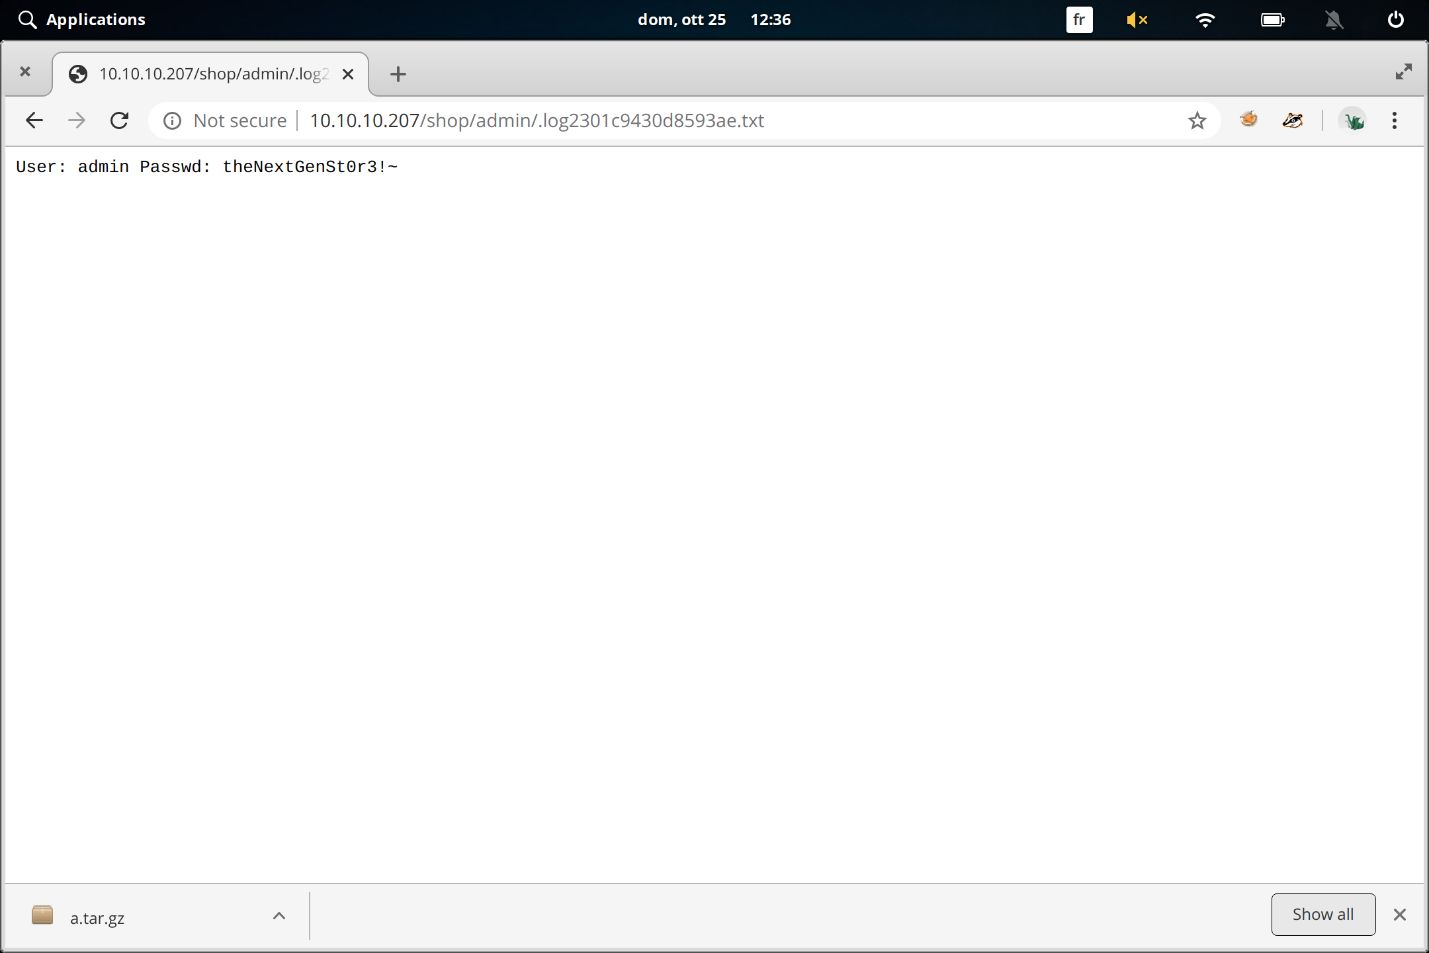Open the browser profile avatar menu

tap(1353, 120)
